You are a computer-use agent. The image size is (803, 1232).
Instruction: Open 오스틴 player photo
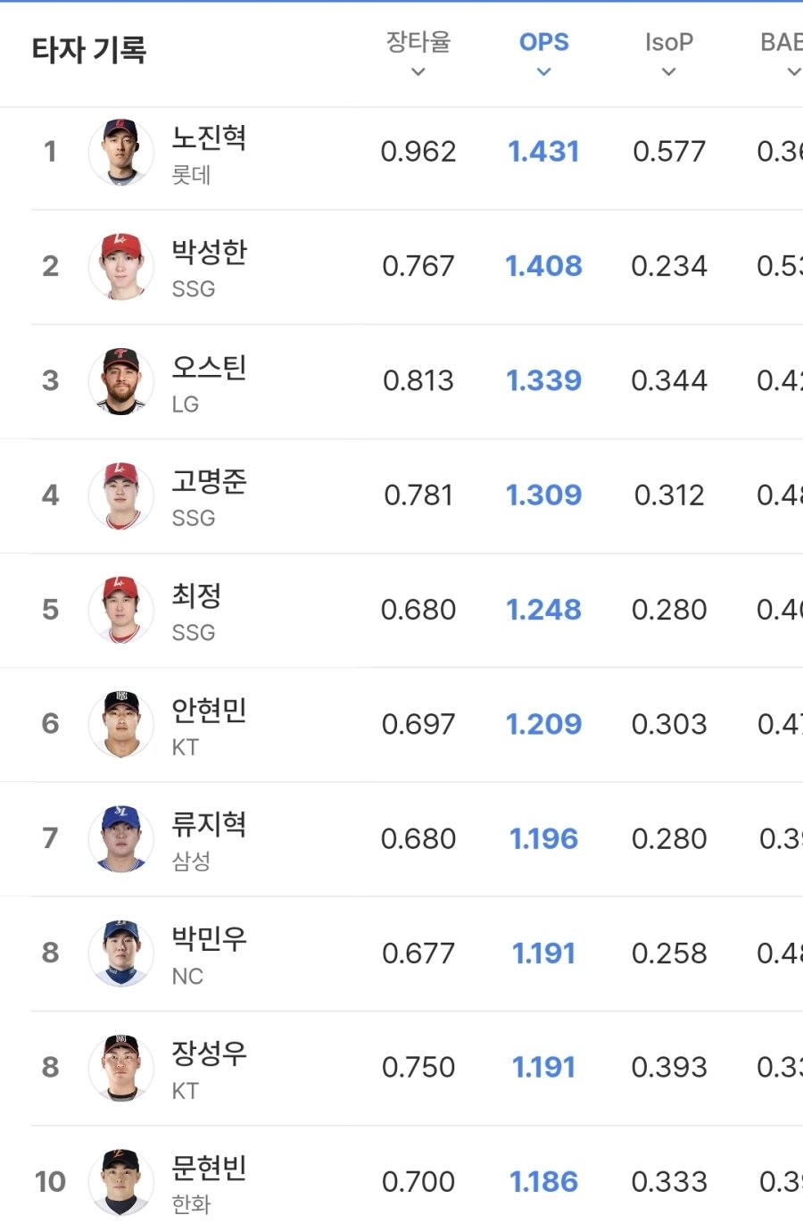click(121, 381)
